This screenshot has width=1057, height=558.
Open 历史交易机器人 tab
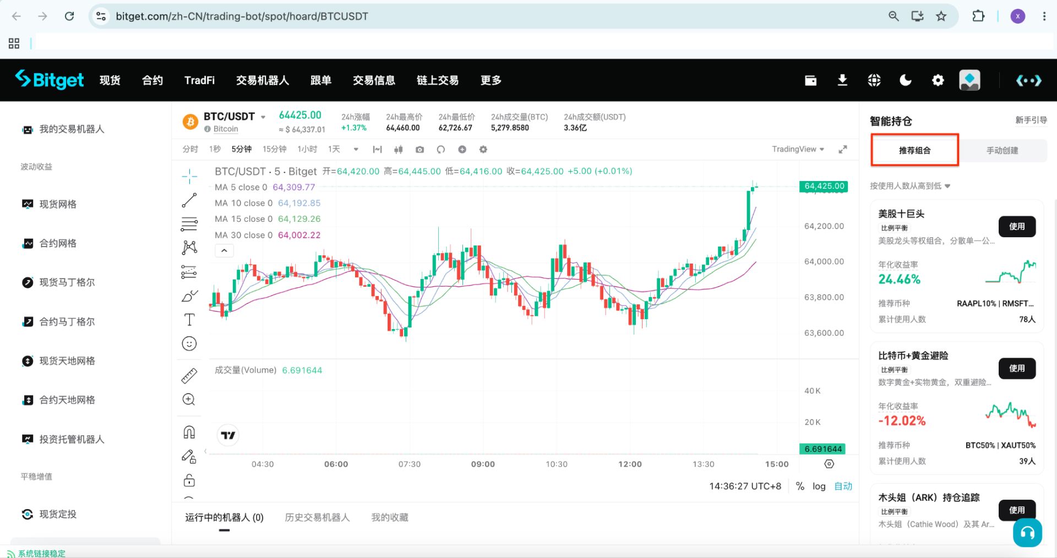(x=317, y=518)
